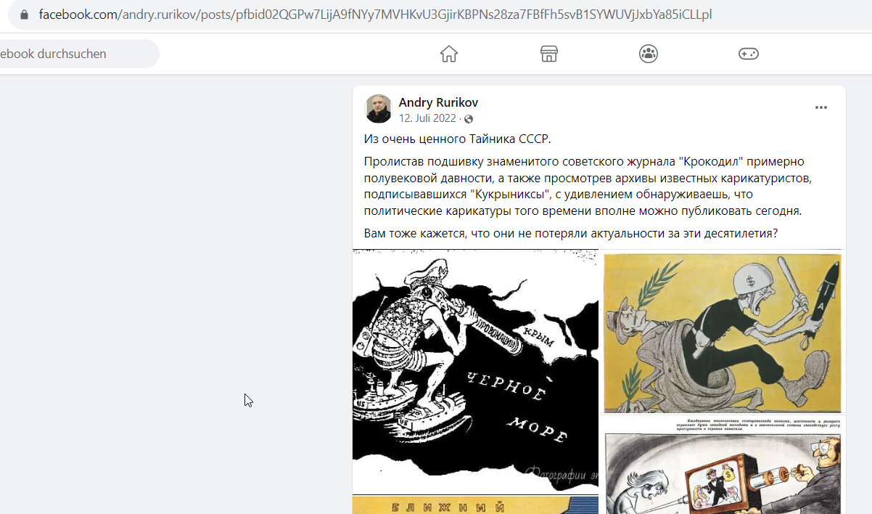The width and height of the screenshot is (872, 514).
Task: Open Andry Rurikov's profile name link
Action: point(438,102)
